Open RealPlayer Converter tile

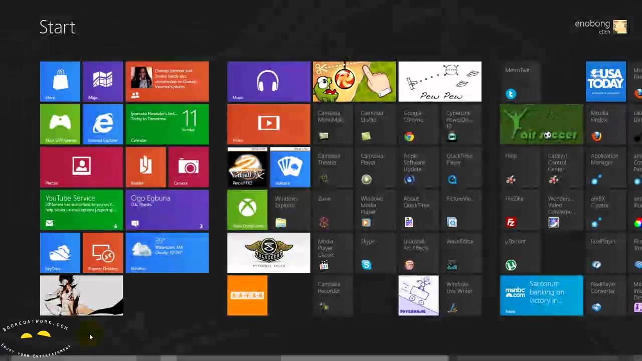[x=606, y=295]
